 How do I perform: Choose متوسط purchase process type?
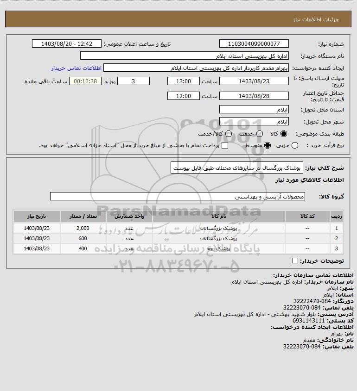(x=268, y=145)
